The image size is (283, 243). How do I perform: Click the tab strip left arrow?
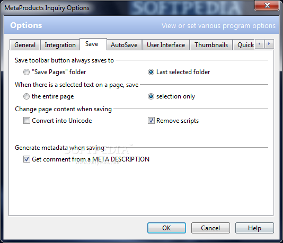click(x=260, y=44)
